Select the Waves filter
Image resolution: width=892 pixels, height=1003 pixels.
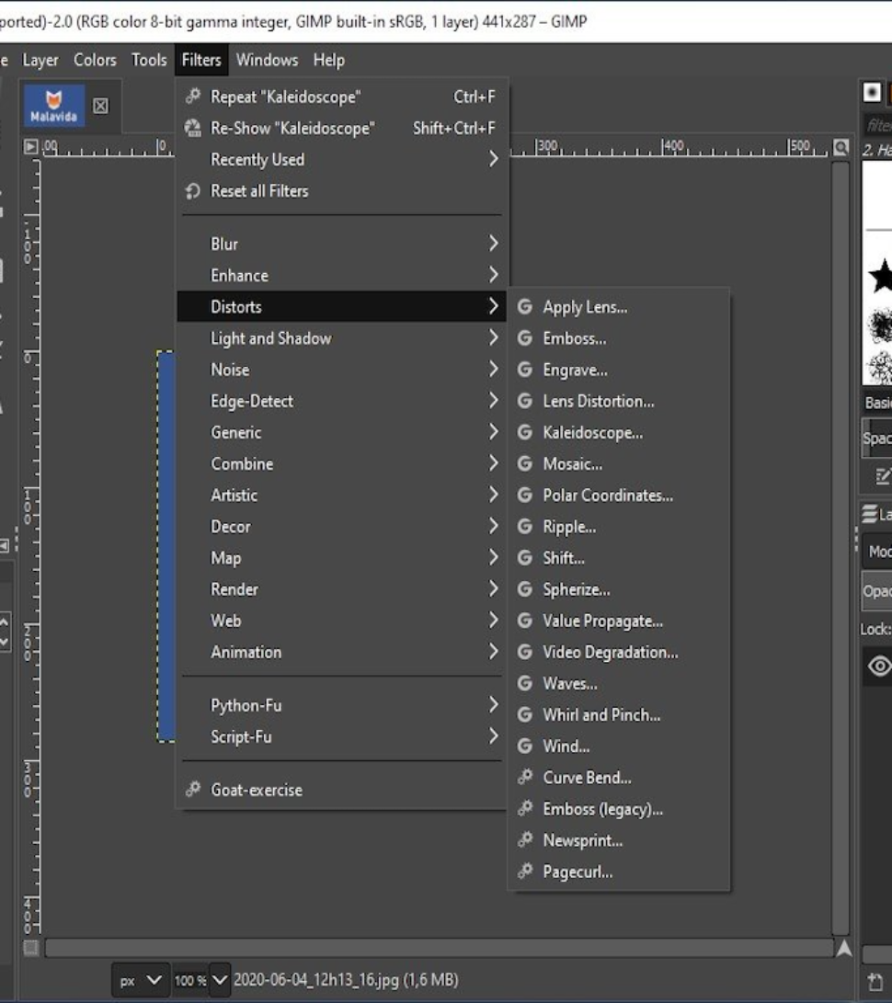coord(619,682)
